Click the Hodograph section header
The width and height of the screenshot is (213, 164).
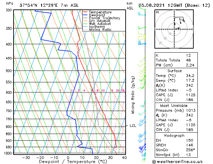tap(174, 136)
